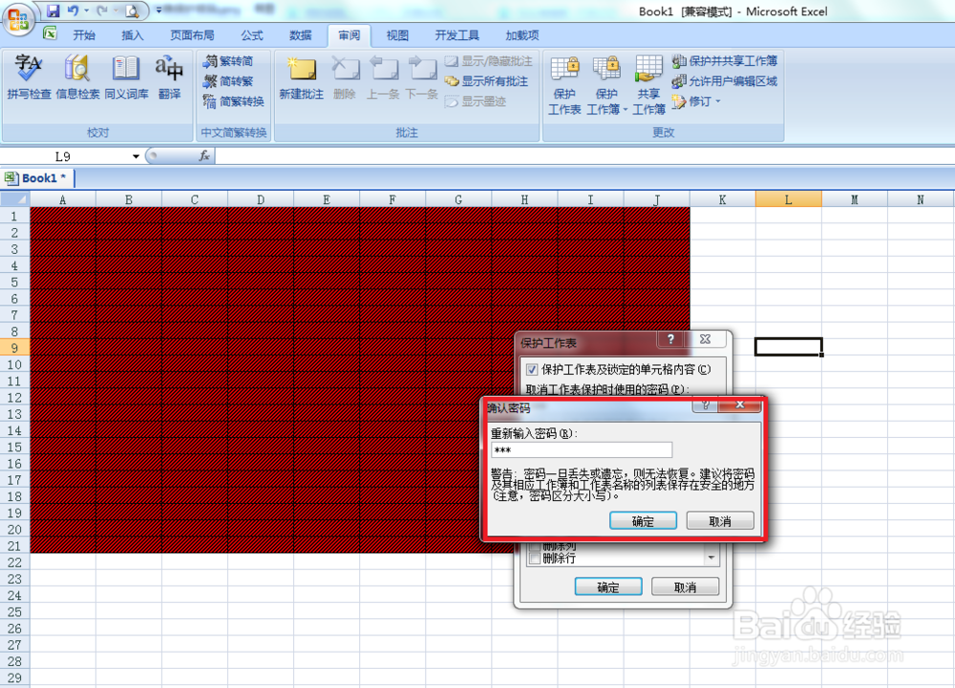Switch to the 视图 ribbon tab
The height and width of the screenshot is (688, 955).
[397, 35]
